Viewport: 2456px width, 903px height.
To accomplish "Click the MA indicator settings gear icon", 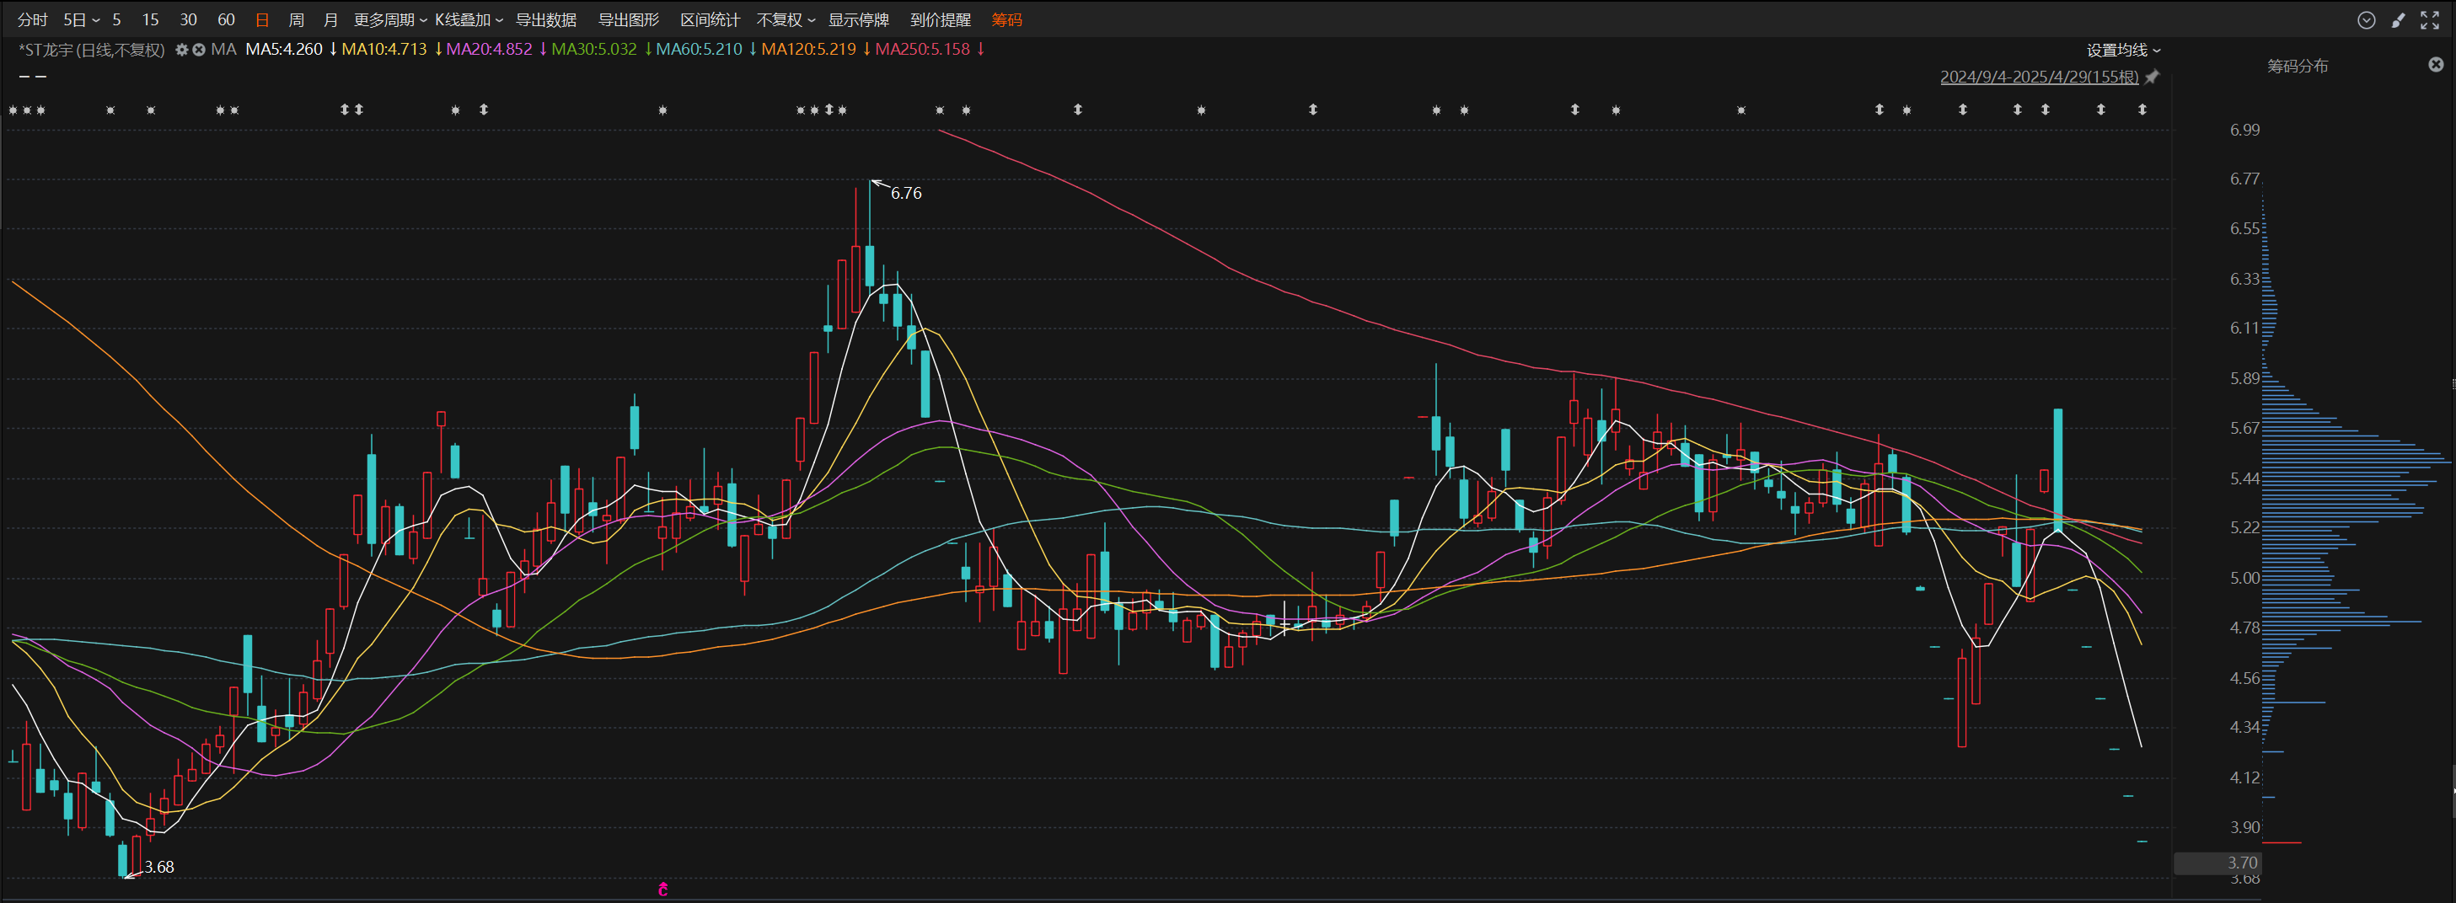I will tap(181, 50).
